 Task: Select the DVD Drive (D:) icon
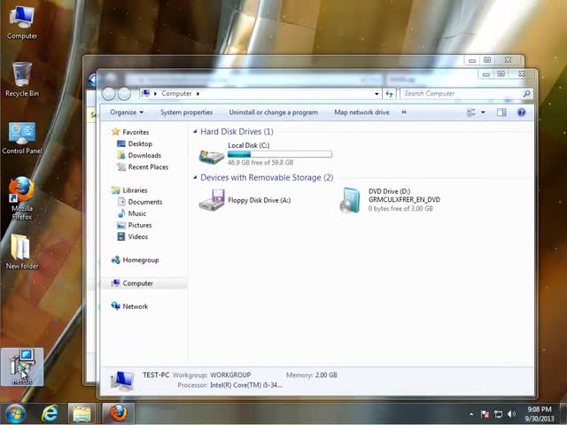(x=350, y=200)
